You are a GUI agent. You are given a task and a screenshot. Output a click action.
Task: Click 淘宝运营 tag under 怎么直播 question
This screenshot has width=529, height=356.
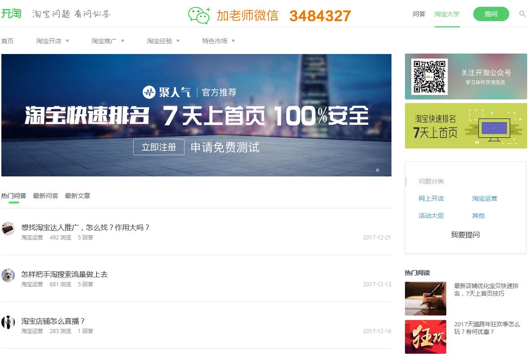(32, 331)
